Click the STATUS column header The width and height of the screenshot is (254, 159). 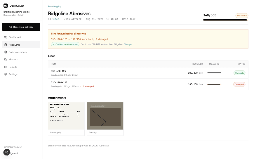(241, 64)
